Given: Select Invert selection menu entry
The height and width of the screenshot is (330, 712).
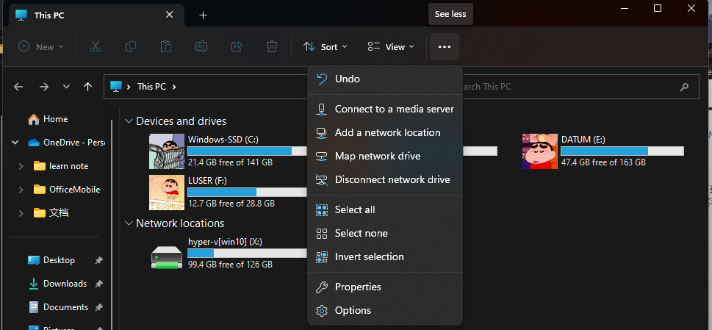Looking at the screenshot, I should [x=369, y=257].
